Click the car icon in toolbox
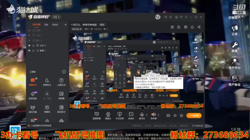The image size is (250, 140). point(61,121)
